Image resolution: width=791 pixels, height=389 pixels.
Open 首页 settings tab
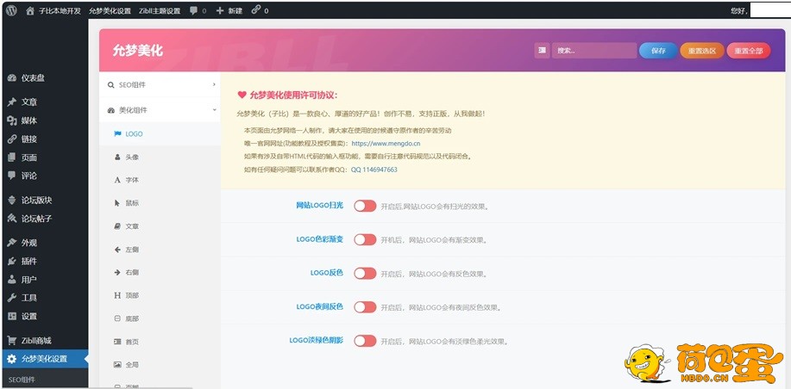pyautogui.click(x=160, y=342)
